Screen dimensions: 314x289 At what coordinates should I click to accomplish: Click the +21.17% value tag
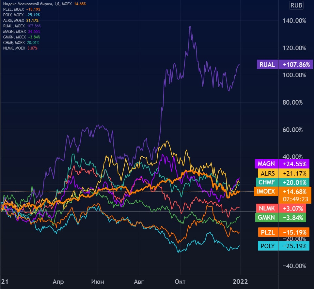[x=294, y=173]
